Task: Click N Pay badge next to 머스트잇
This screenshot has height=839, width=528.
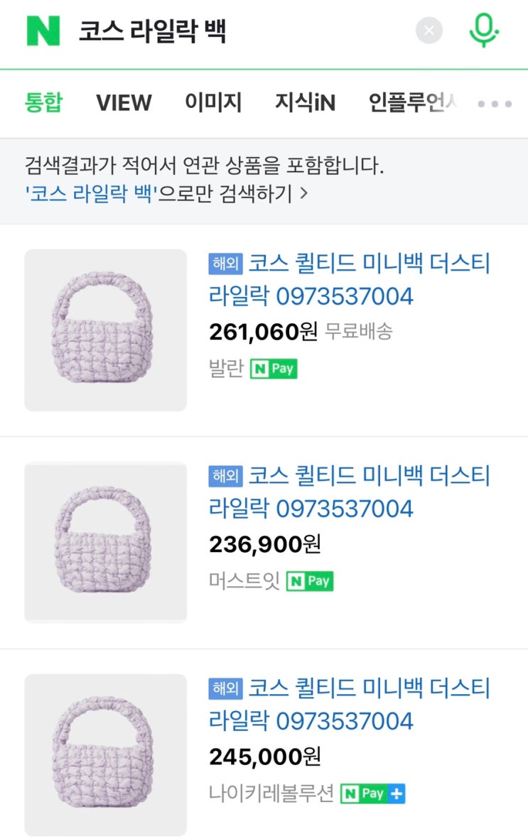Action: 310,581
